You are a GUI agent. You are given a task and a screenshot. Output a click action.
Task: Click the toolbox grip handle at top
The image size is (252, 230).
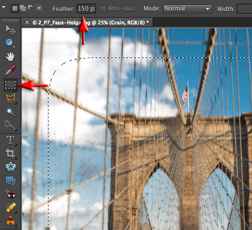click(10, 21)
